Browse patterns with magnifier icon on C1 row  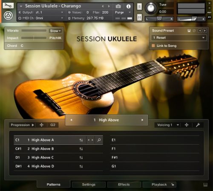(x=99, y=140)
